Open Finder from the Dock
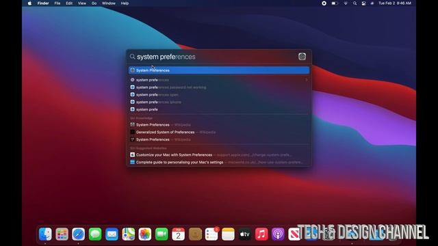The width and height of the screenshot is (438, 246). point(45,234)
